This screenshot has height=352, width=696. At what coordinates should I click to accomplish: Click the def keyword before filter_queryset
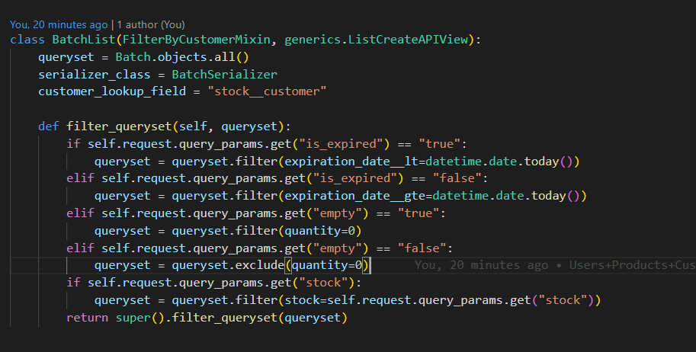[49, 126]
